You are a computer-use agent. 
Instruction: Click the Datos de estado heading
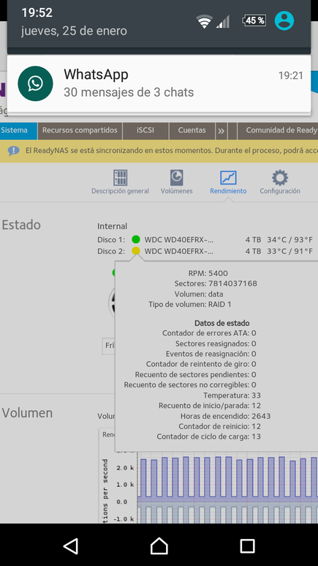(222, 323)
